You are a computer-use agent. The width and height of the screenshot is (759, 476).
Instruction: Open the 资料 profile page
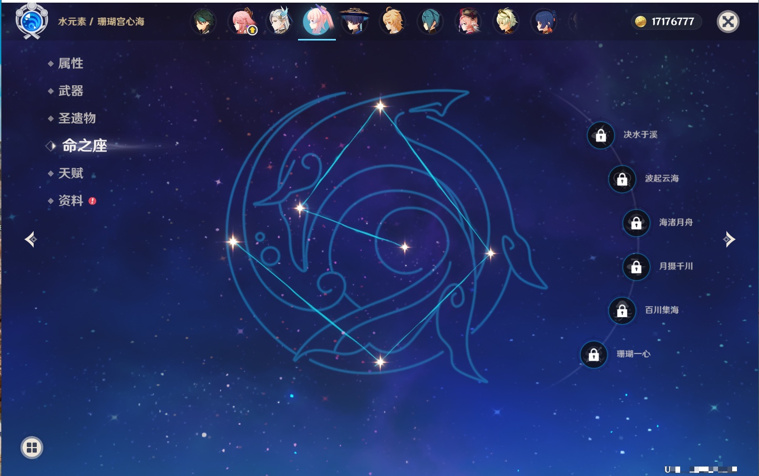70,200
